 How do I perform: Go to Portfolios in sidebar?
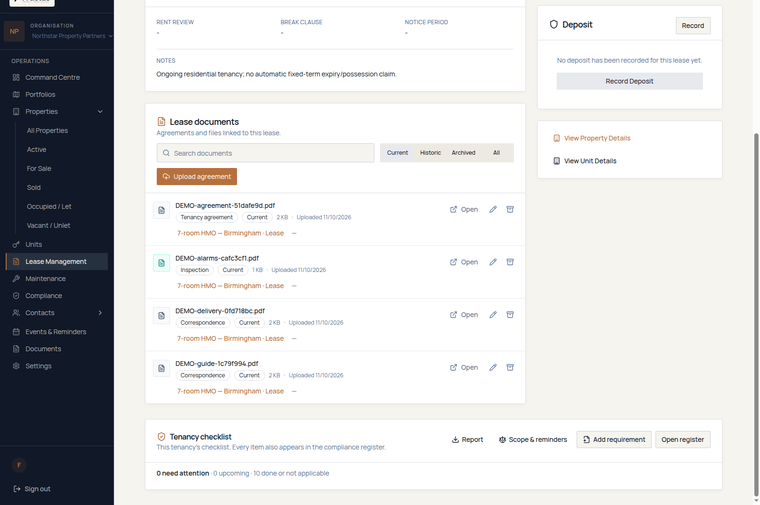point(57,94)
